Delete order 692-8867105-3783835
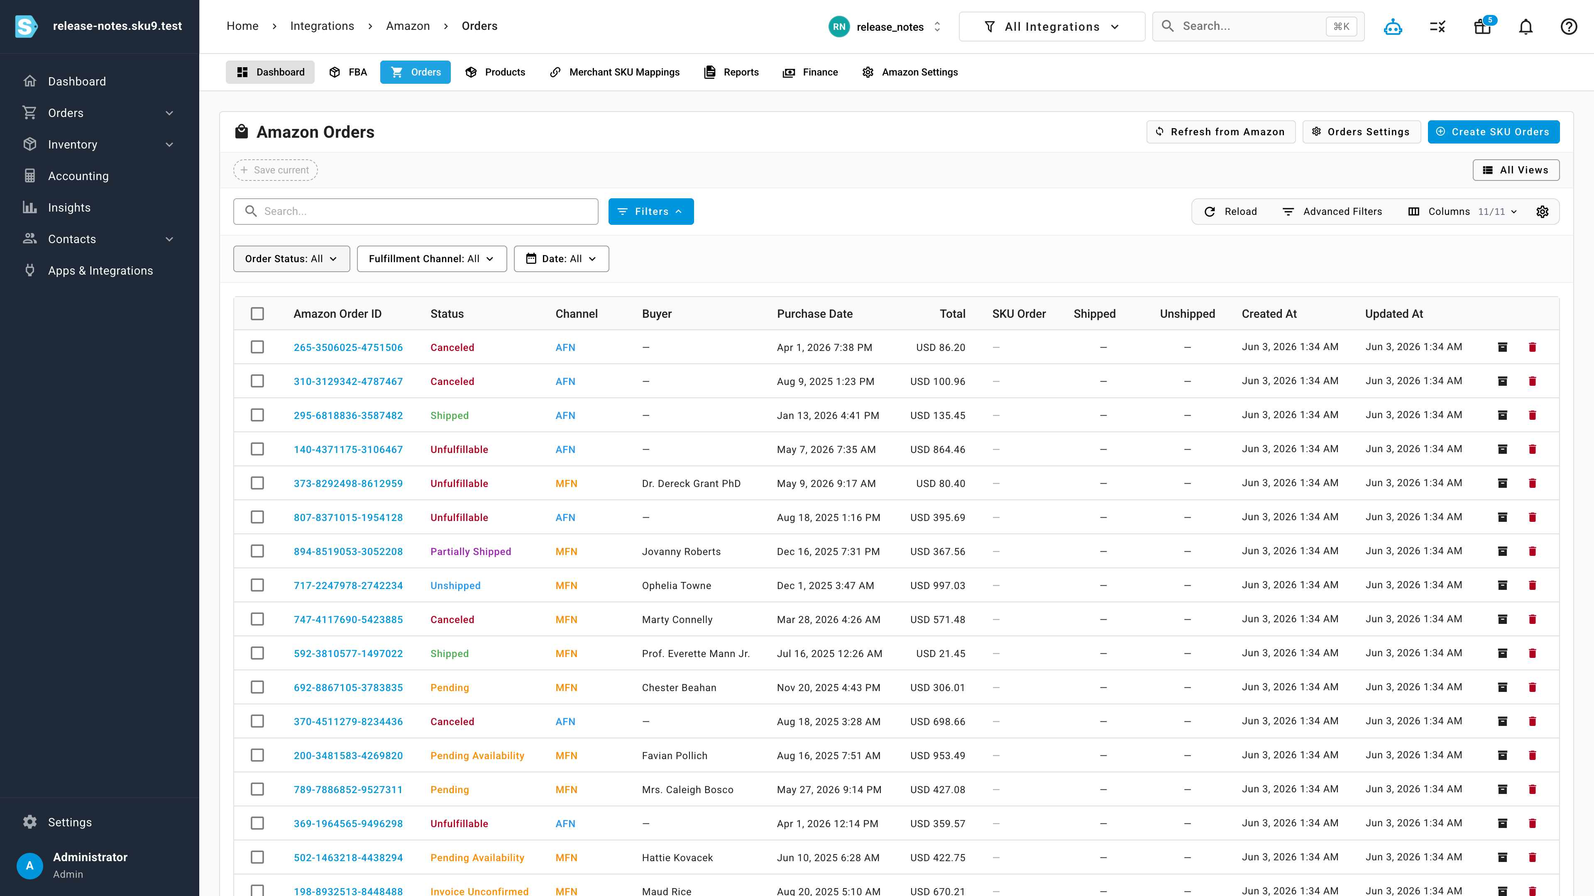Viewport: 1594px width, 896px height. [1533, 687]
